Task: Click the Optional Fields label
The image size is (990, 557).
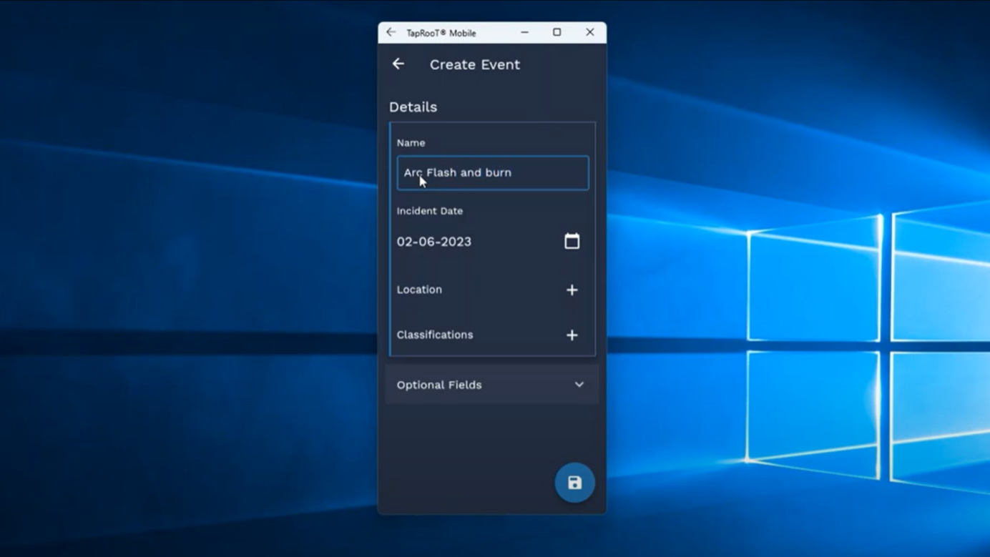Action: 439,385
